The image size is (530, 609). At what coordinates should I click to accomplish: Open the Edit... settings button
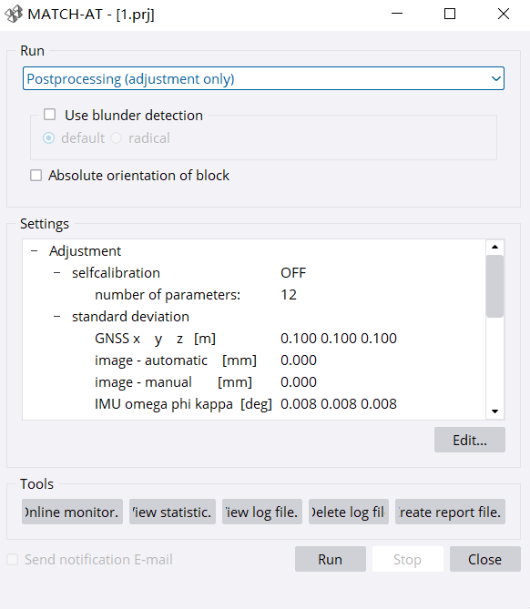[x=470, y=440]
